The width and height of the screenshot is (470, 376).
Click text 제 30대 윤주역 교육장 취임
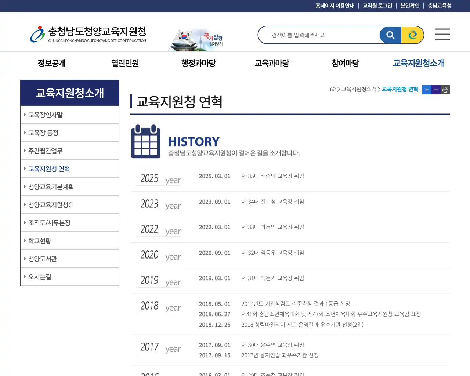click(x=273, y=345)
